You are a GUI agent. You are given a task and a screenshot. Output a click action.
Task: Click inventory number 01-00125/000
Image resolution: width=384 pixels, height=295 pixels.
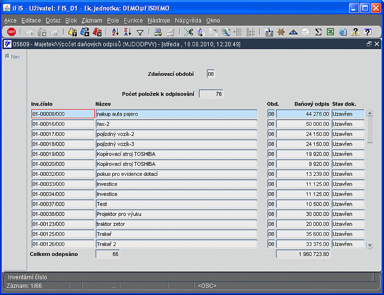[x=63, y=234]
